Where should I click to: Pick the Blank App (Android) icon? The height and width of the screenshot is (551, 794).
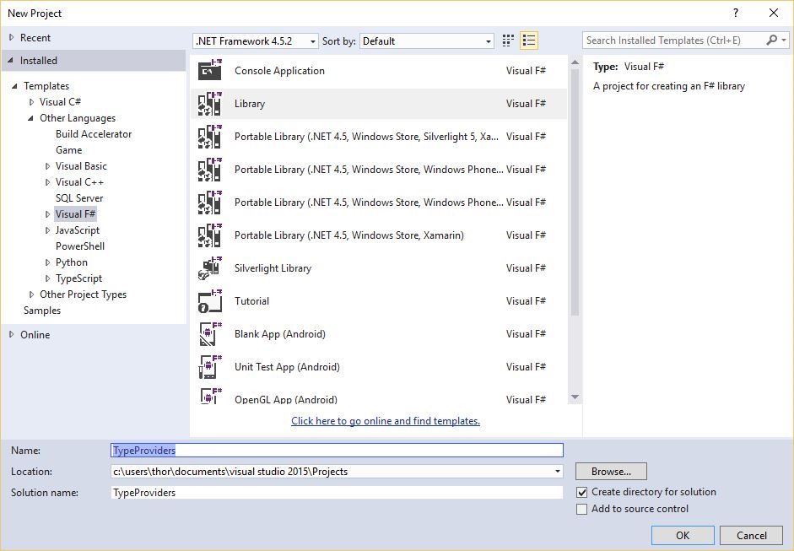(x=209, y=334)
